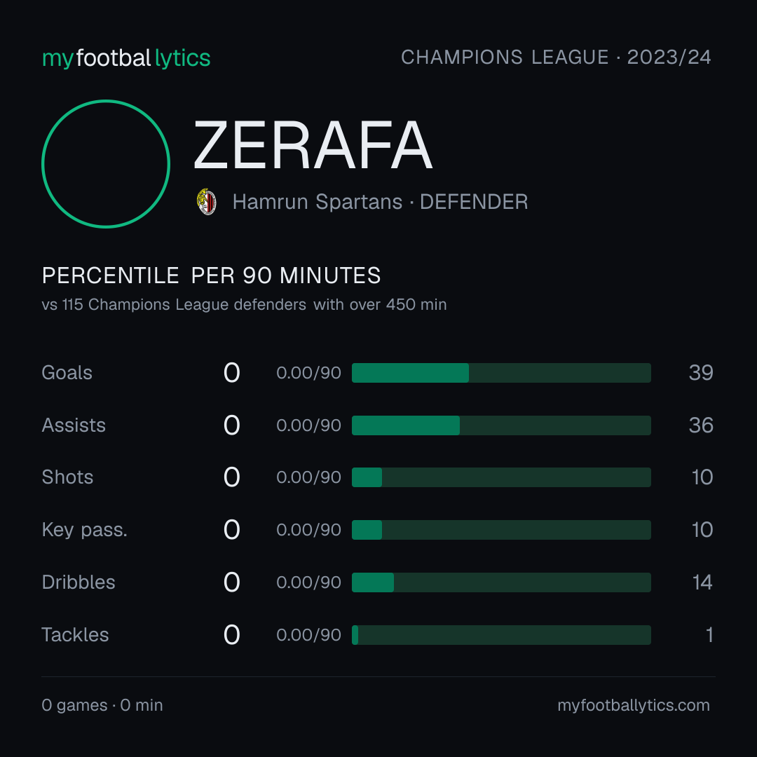Click the Dribbles percentile value 14
The height and width of the screenshot is (757, 757).
click(x=702, y=582)
